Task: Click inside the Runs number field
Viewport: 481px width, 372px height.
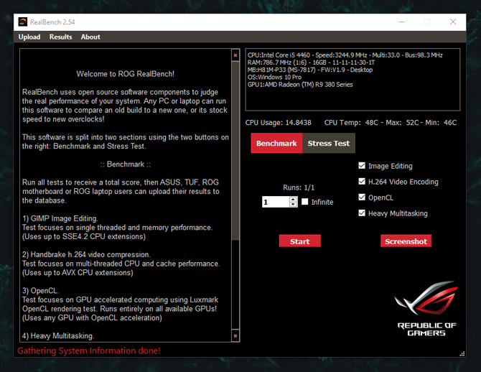Action: 276,203
